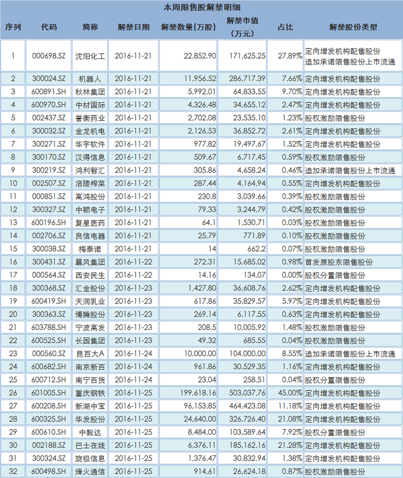
Task: Click stock code 300170.SZ
Action: click(49, 157)
